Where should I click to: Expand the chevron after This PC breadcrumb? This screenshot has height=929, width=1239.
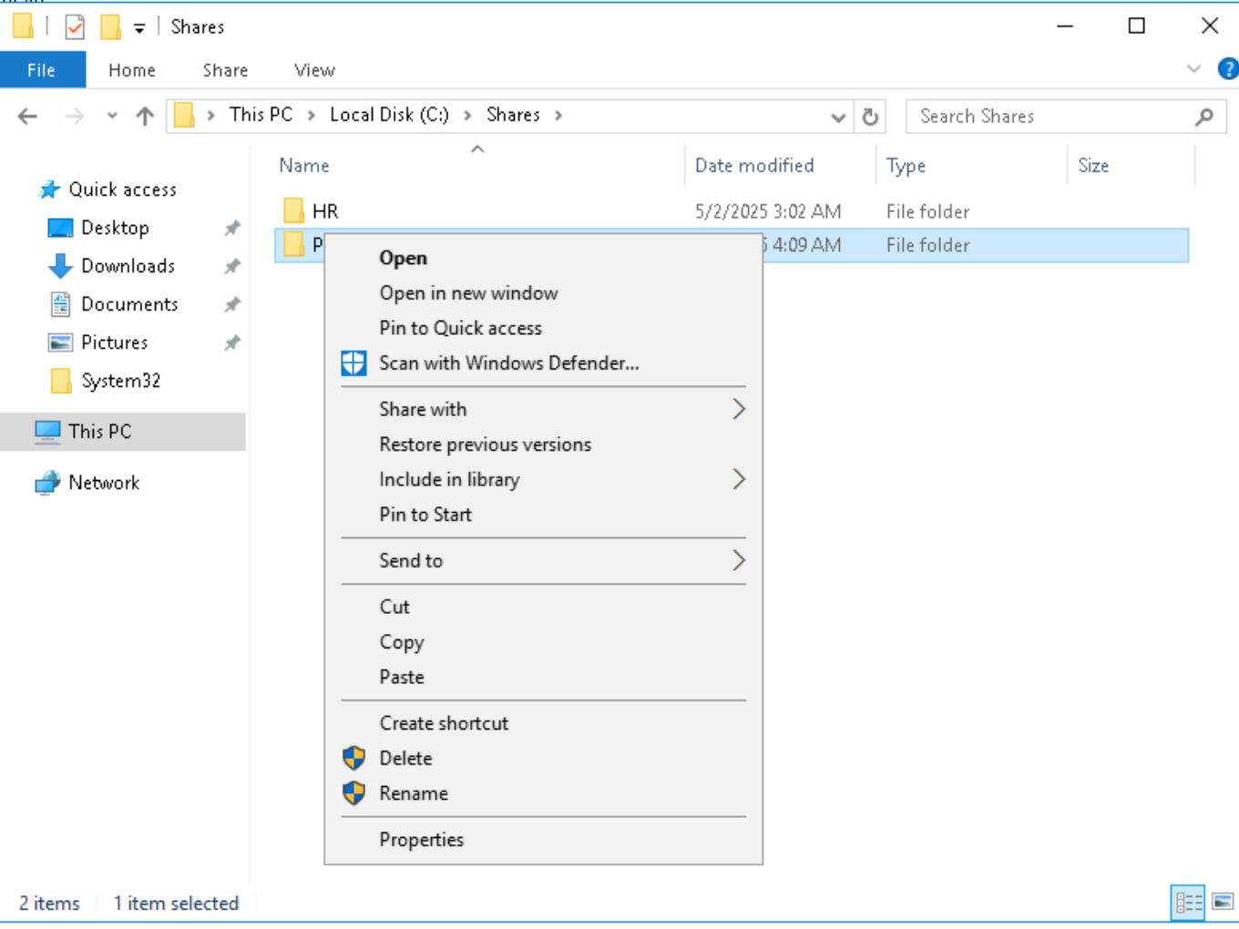tap(312, 116)
